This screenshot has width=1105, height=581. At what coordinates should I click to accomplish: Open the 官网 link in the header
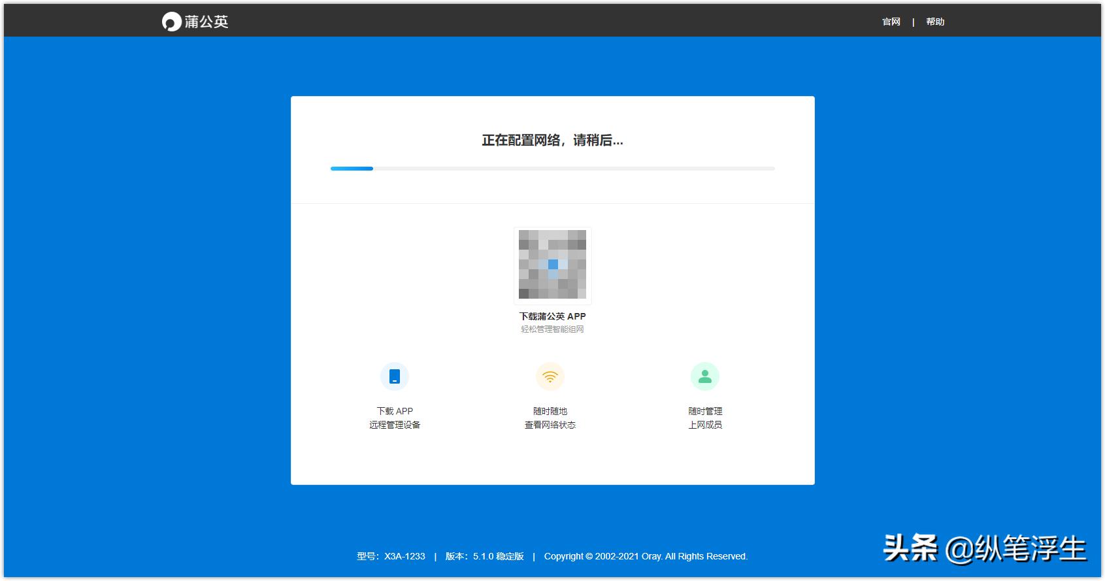click(x=891, y=22)
